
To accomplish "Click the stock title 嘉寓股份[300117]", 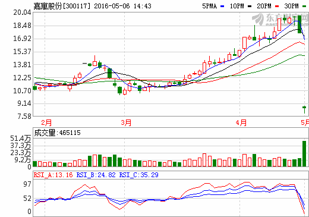I will [62, 6].
